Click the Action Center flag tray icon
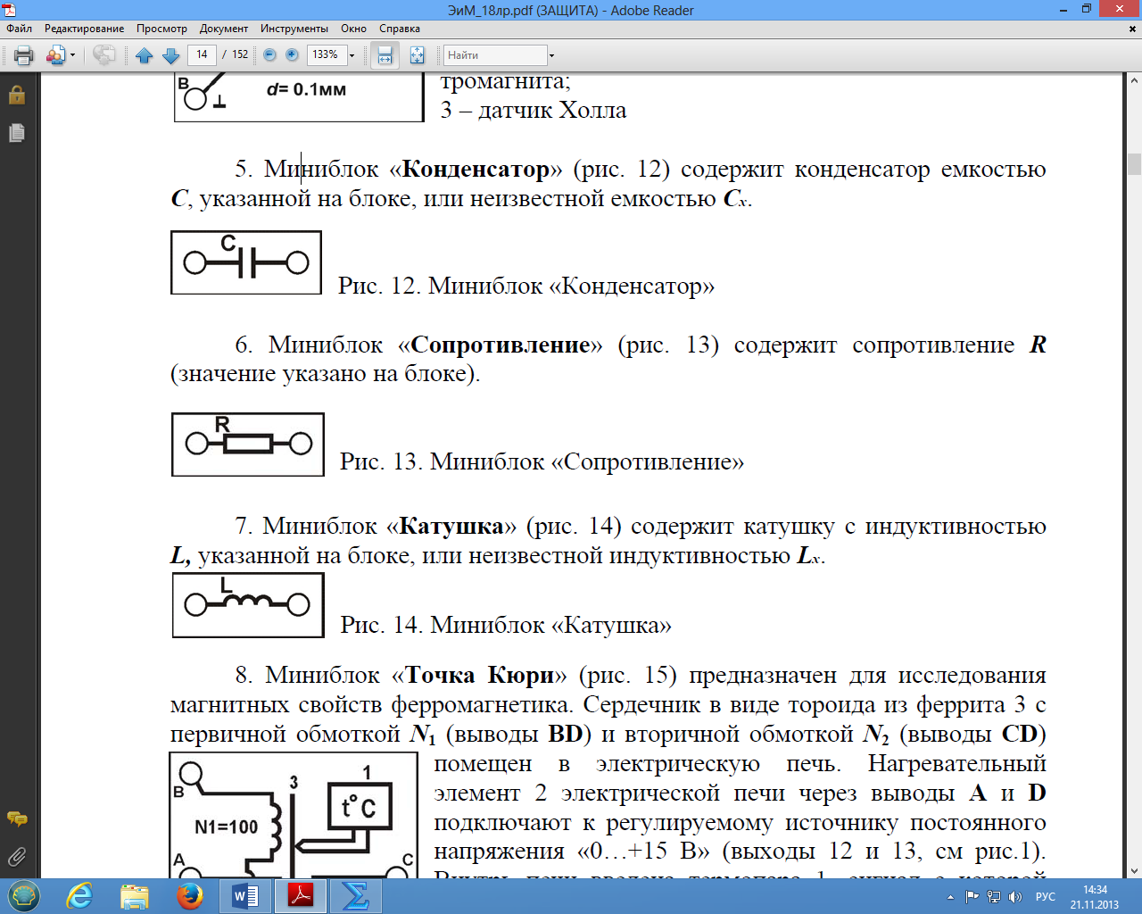The width and height of the screenshot is (1142, 914). pos(972,897)
